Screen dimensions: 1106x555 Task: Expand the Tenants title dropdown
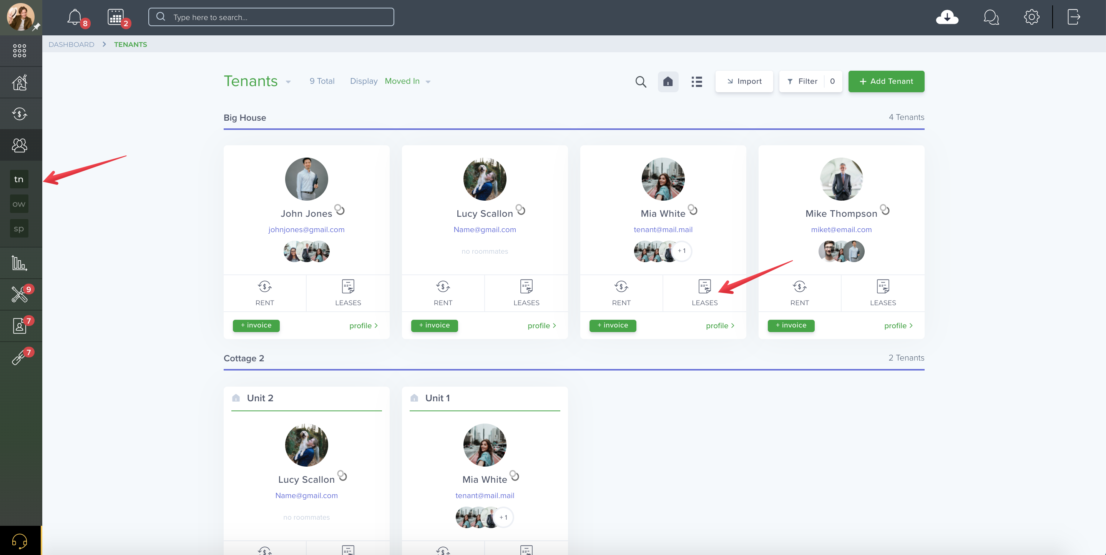click(288, 81)
